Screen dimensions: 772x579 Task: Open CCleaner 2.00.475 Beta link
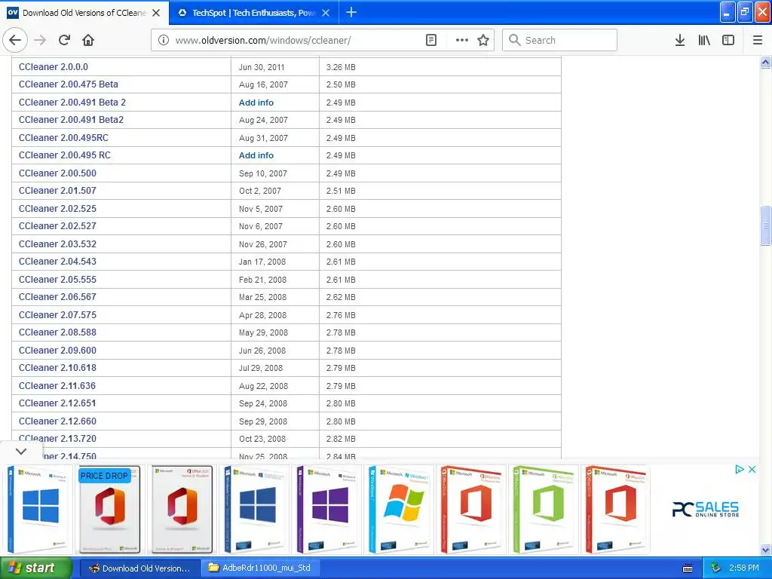click(69, 84)
